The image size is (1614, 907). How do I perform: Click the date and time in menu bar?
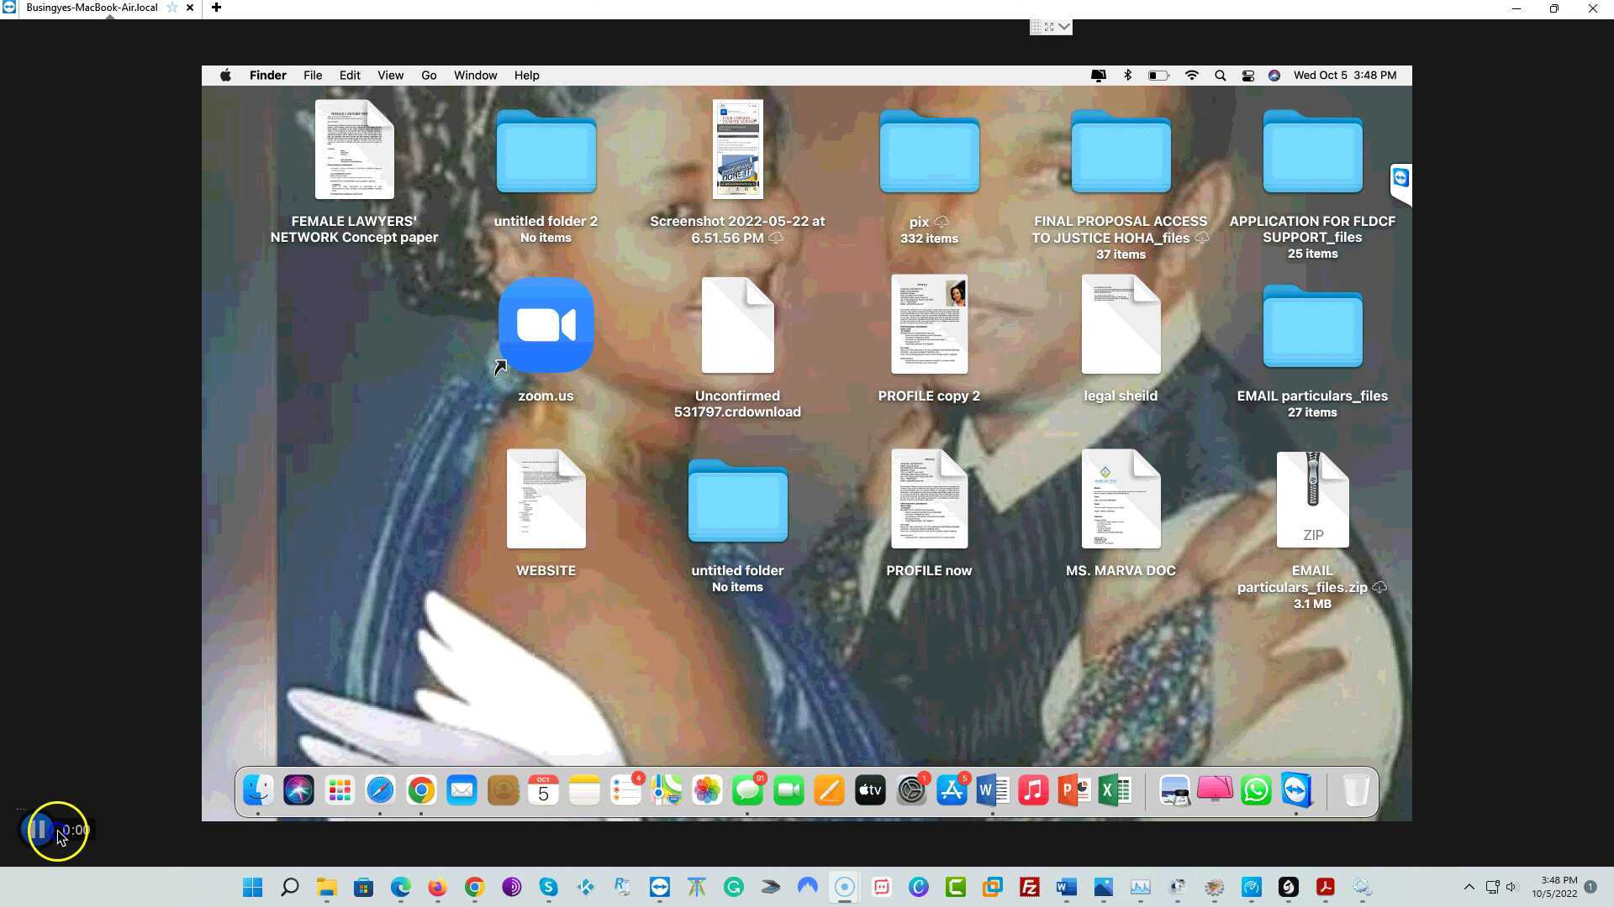coord(1344,76)
